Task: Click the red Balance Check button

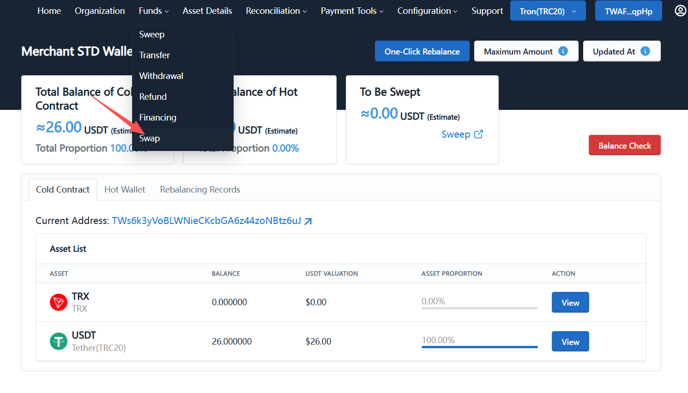Action: click(x=624, y=145)
